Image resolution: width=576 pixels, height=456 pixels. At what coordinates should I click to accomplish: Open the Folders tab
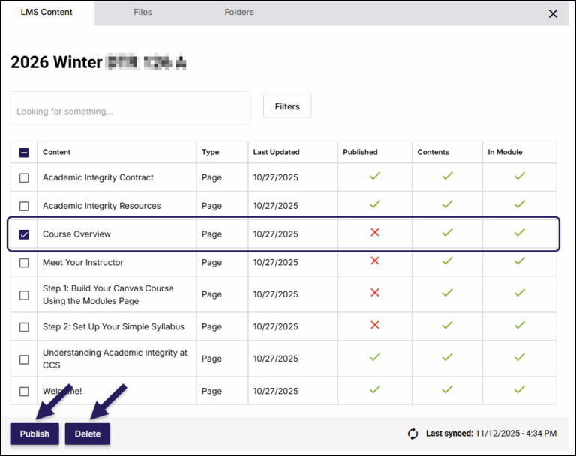click(x=239, y=12)
